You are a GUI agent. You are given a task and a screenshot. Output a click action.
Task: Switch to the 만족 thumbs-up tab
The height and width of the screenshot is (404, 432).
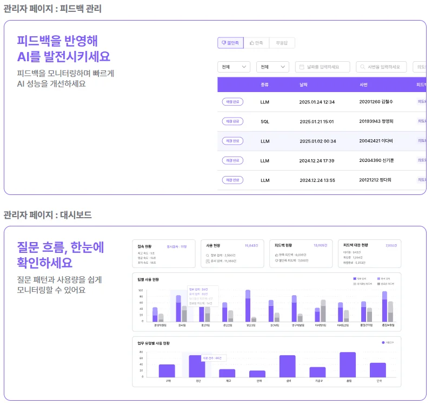pyautogui.click(x=256, y=43)
